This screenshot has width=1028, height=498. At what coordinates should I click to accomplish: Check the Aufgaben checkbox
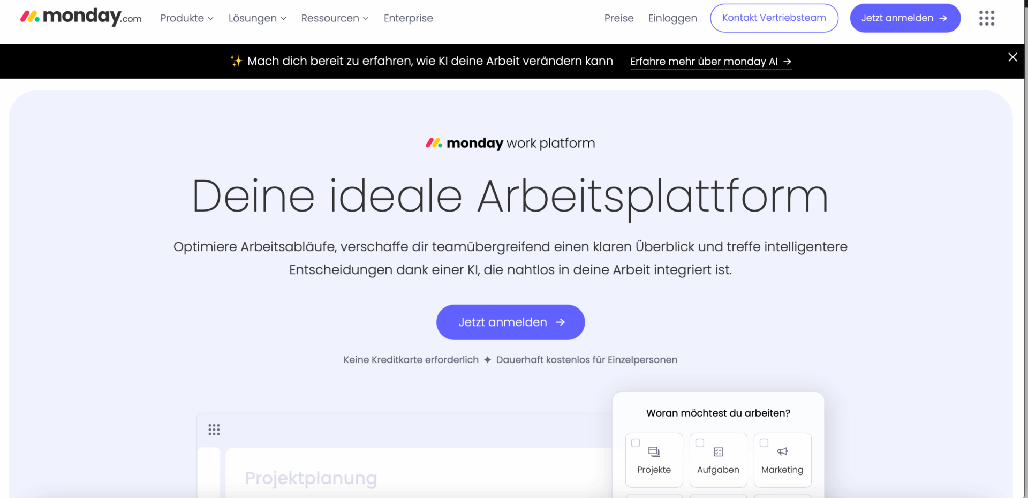[x=700, y=443]
